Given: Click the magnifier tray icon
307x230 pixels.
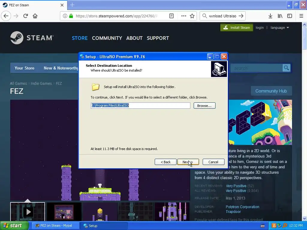Looking at the screenshot, I should pos(285,226).
